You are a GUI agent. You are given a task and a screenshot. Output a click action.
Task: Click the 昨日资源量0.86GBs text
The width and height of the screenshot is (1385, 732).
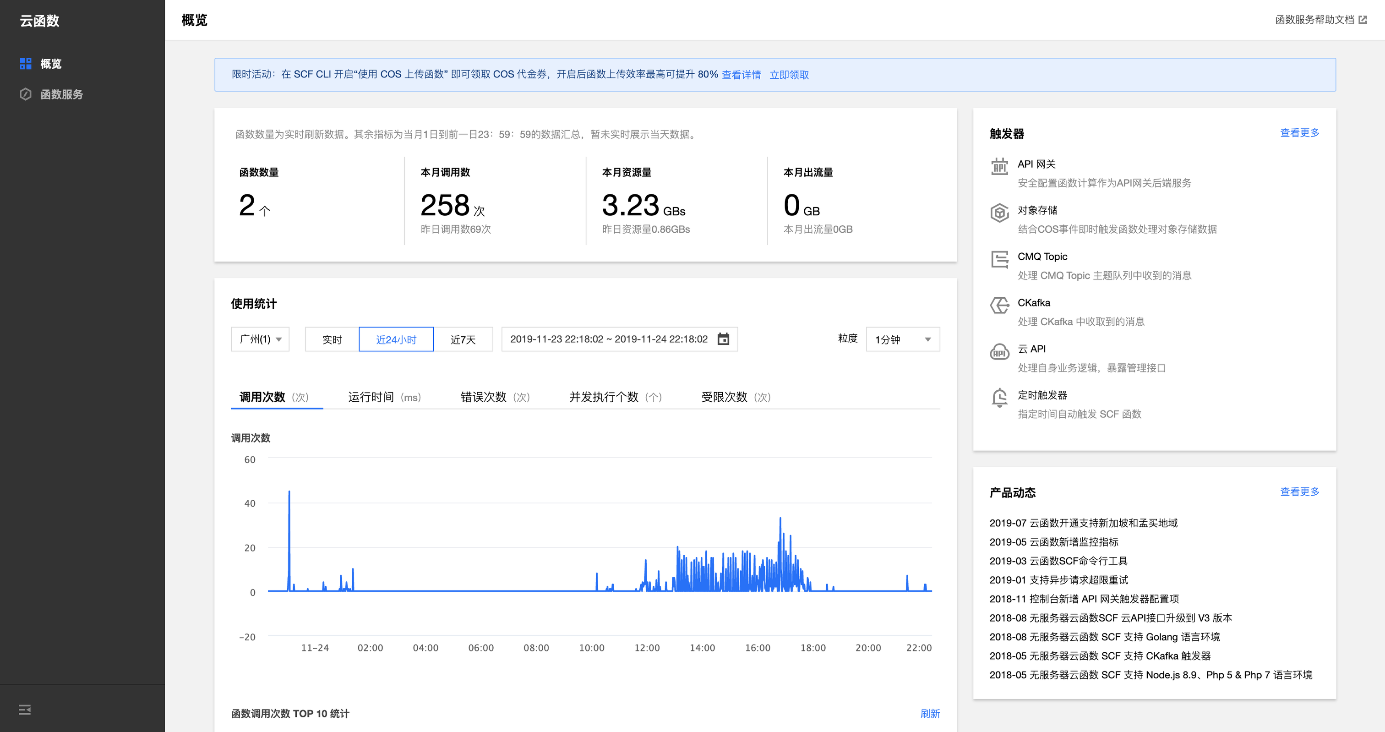coord(646,229)
